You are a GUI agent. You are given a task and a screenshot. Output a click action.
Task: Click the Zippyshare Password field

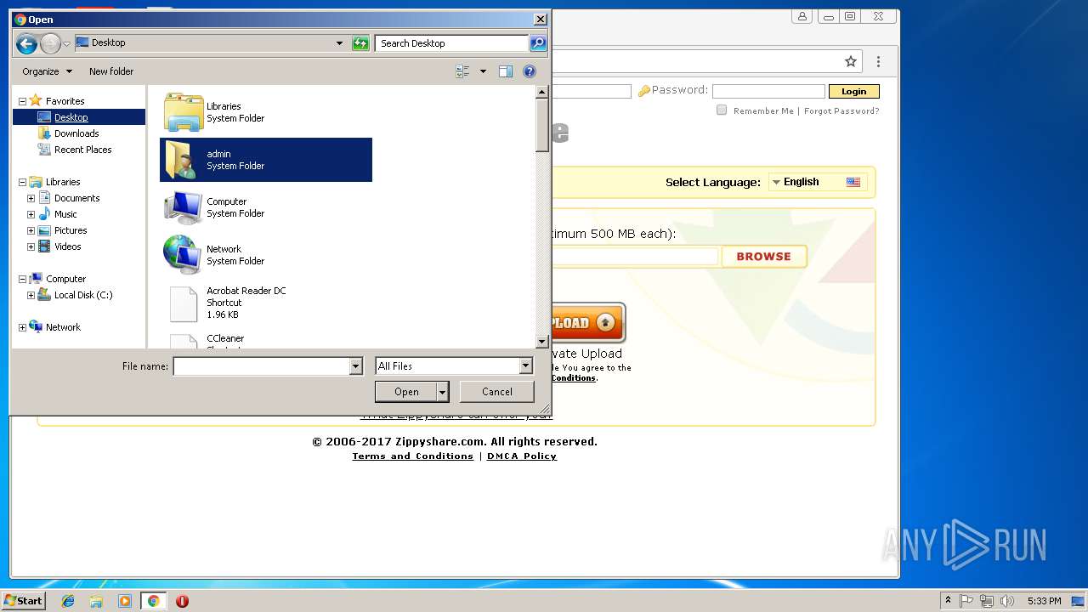(x=768, y=91)
